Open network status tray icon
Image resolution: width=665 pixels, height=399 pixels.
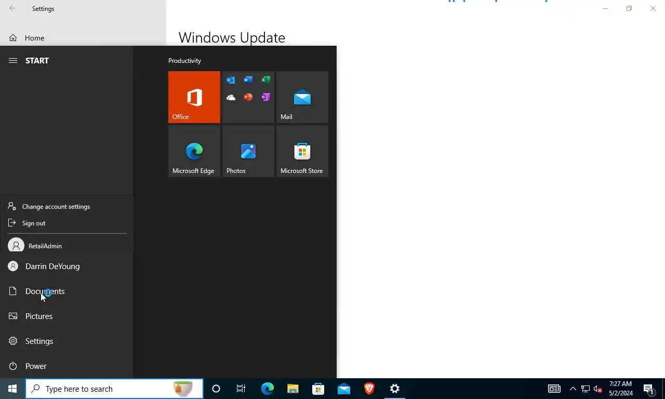[586, 389]
